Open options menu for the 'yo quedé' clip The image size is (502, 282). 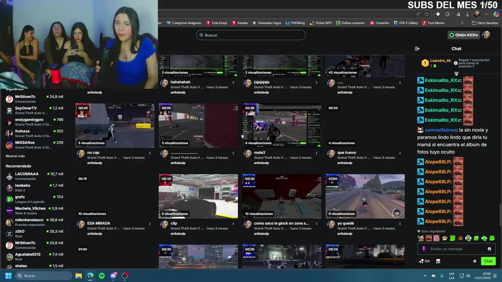(x=400, y=224)
